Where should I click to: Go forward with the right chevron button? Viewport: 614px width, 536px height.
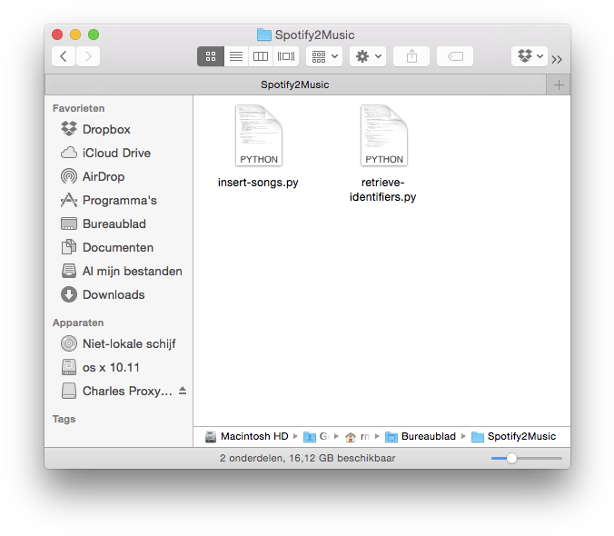point(88,56)
